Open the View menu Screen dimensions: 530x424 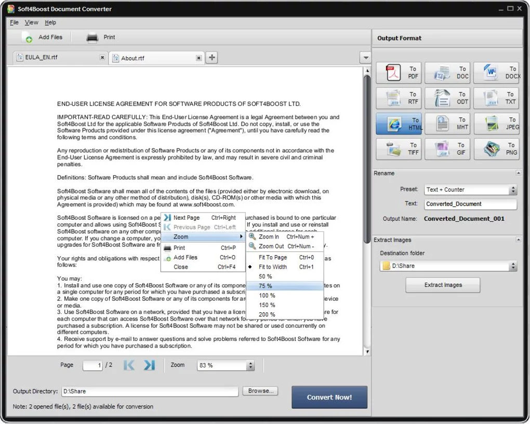31,22
